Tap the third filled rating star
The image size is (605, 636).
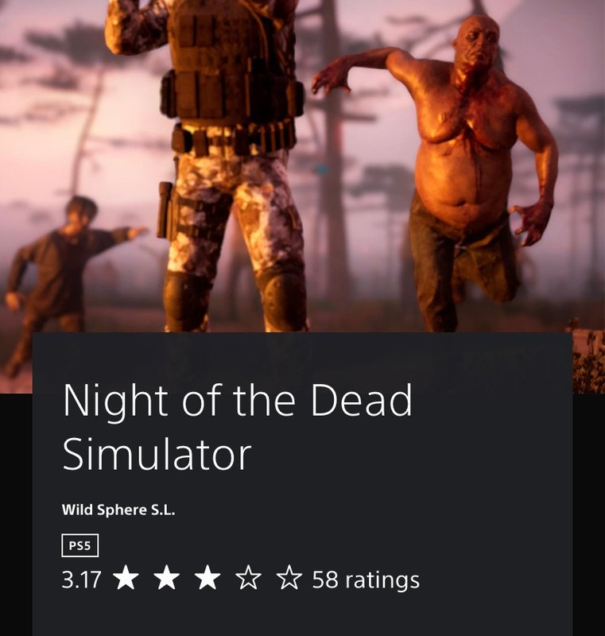[207, 577]
